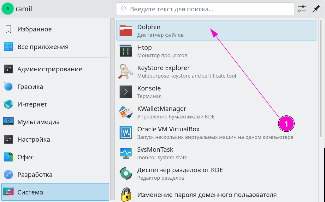This screenshot has width=325, height=202.
Task: Click the categories sidebar scrollbar
Action: click(113, 109)
